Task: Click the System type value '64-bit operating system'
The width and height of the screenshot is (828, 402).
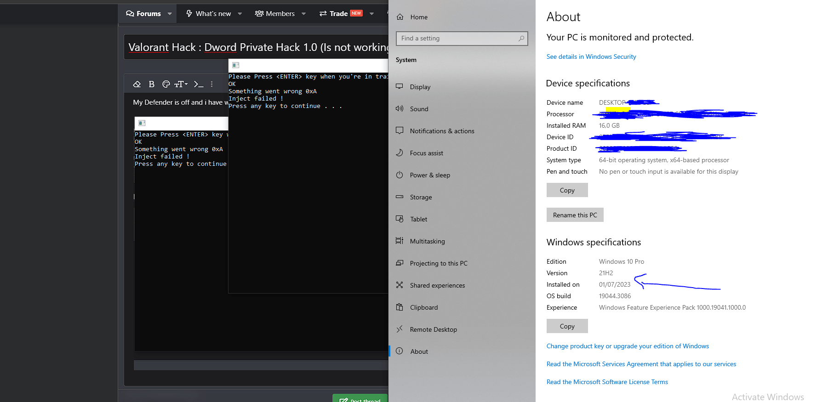Action: pos(664,160)
